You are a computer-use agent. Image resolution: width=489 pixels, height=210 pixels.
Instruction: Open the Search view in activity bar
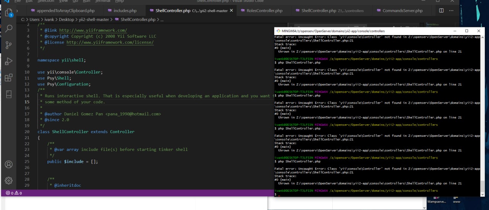click(x=9, y=29)
